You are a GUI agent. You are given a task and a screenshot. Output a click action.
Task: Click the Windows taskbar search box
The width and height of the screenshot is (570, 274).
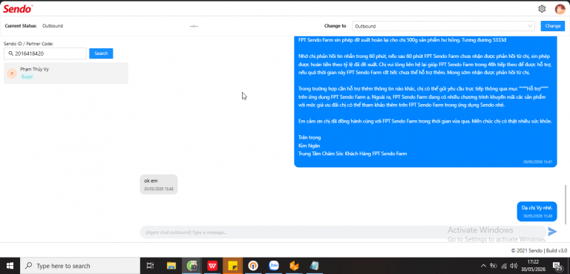[x=80, y=266]
